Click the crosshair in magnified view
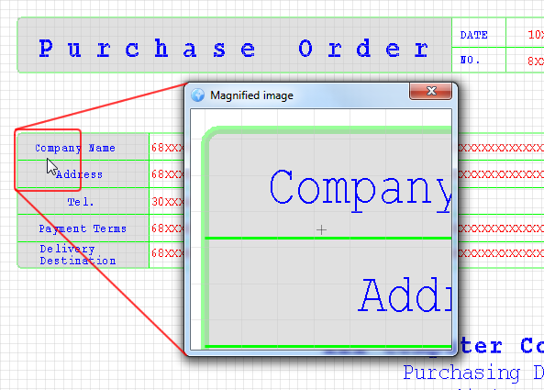544x390 pixels. tap(321, 229)
